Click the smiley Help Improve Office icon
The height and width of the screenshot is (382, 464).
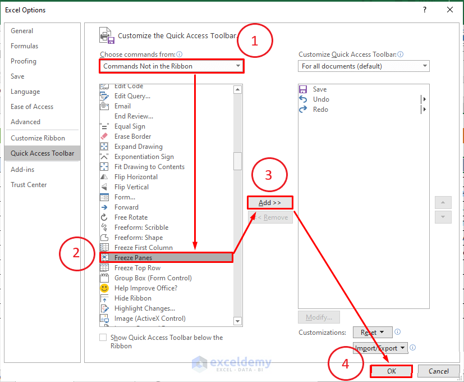104,288
